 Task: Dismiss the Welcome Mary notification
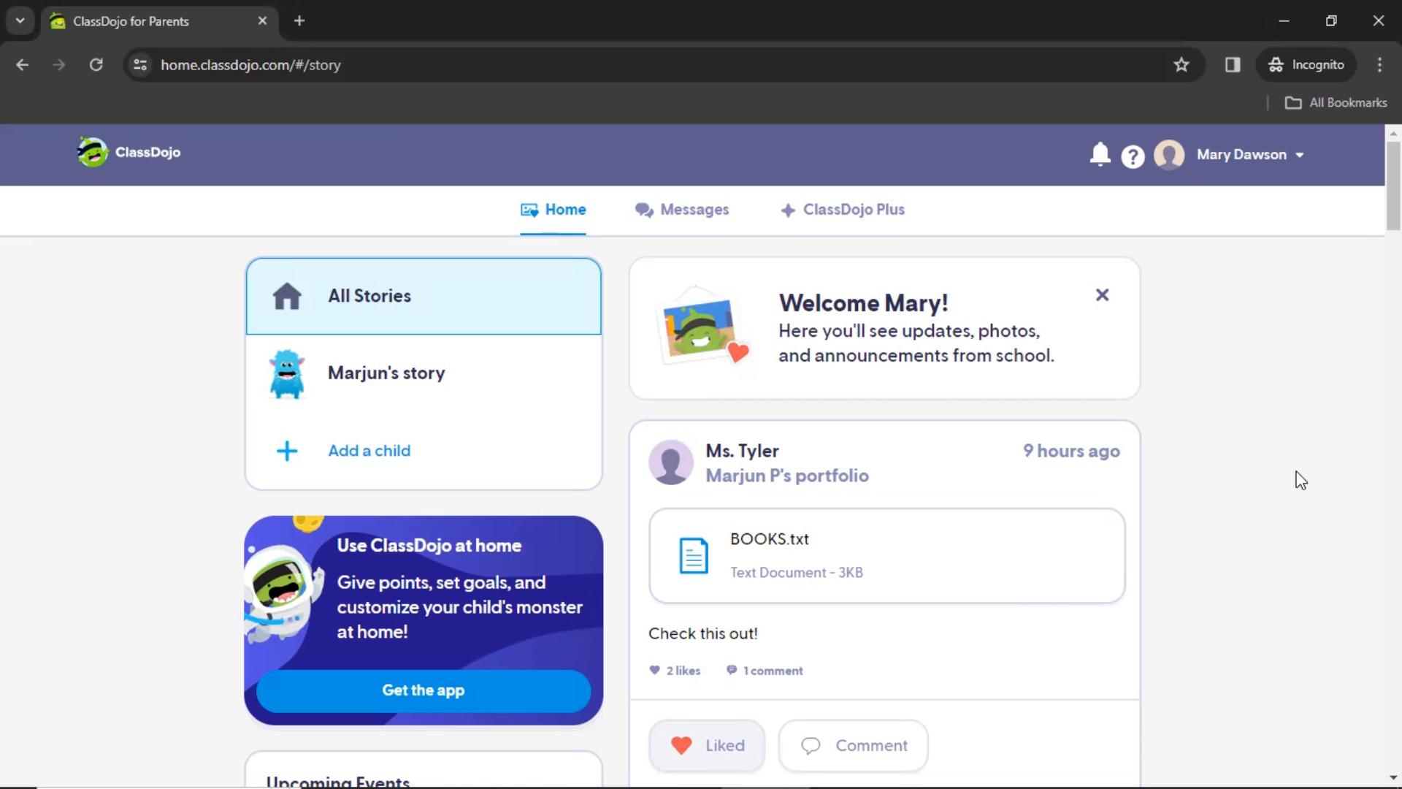click(x=1103, y=295)
